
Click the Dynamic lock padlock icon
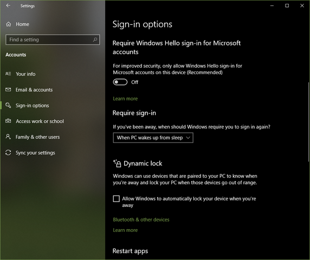pos(117,164)
